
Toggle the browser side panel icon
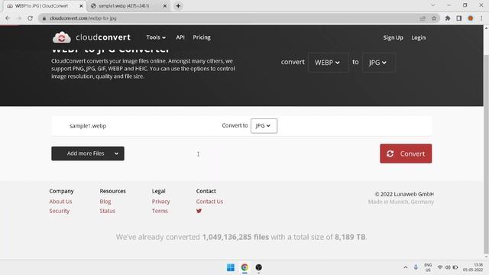coord(458,18)
